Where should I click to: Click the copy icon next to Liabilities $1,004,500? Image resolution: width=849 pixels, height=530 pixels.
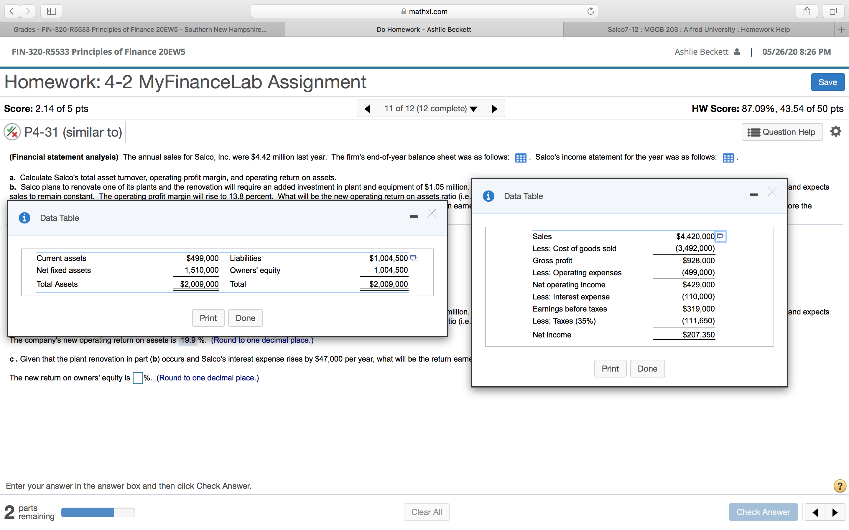tap(414, 258)
